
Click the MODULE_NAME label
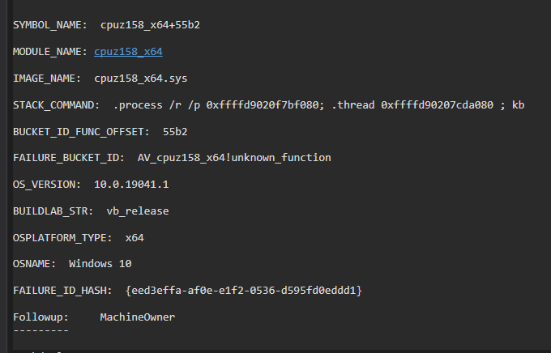click(x=50, y=52)
